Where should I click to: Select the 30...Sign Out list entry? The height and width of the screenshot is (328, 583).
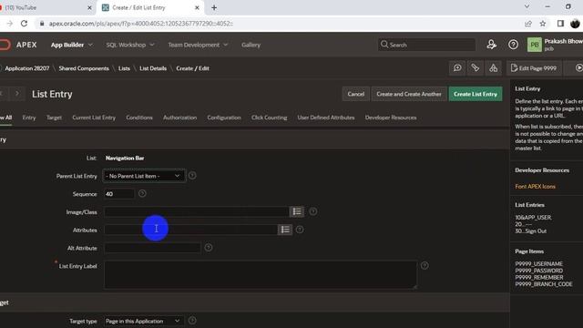click(530, 231)
